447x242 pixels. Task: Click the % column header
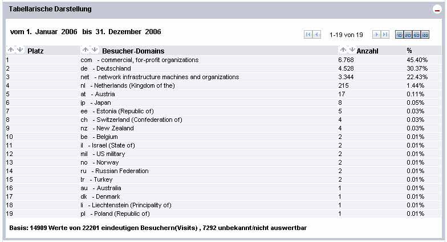pyautogui.click(x=409, y=51)
